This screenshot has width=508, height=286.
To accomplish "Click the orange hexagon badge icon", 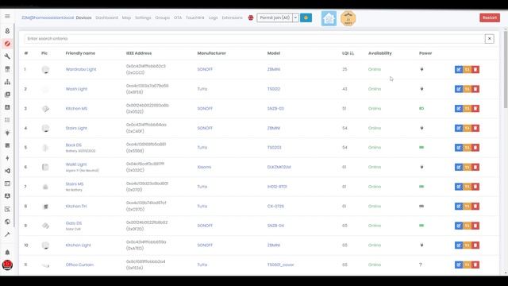I will tap(348, 18).
